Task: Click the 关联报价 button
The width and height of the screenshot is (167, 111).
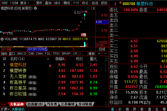Action: (x=18, y=109)
